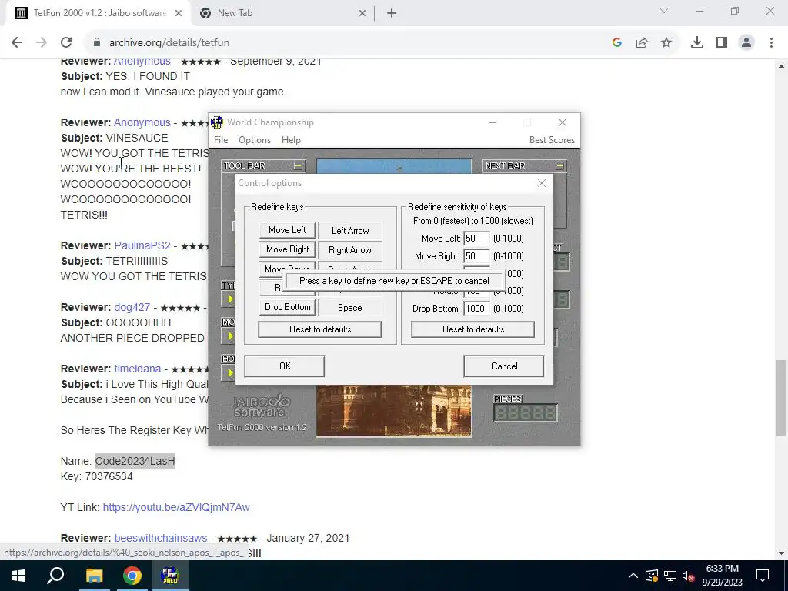The height and width of the screenshot is (591, 788).
Task: Open the Chrome three-dot menu
Action: tap(771, 43)
